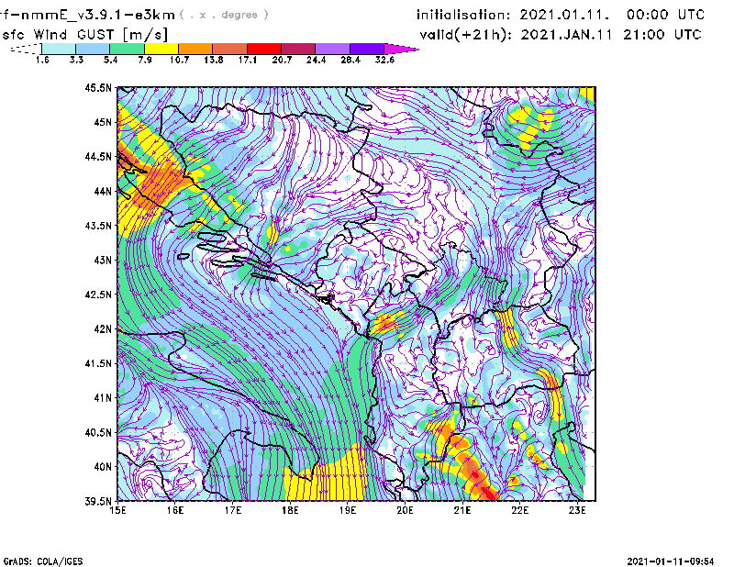Click the 17E longitude label
The width and height of the screenshot is (734, 567).
click(x=233, y=510)
